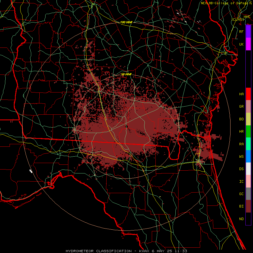This screenshot has width=253, height=253.
Task: Click the HYDROMETEOR CLASSIFICATION caption
Action: (x=99, y=251)
